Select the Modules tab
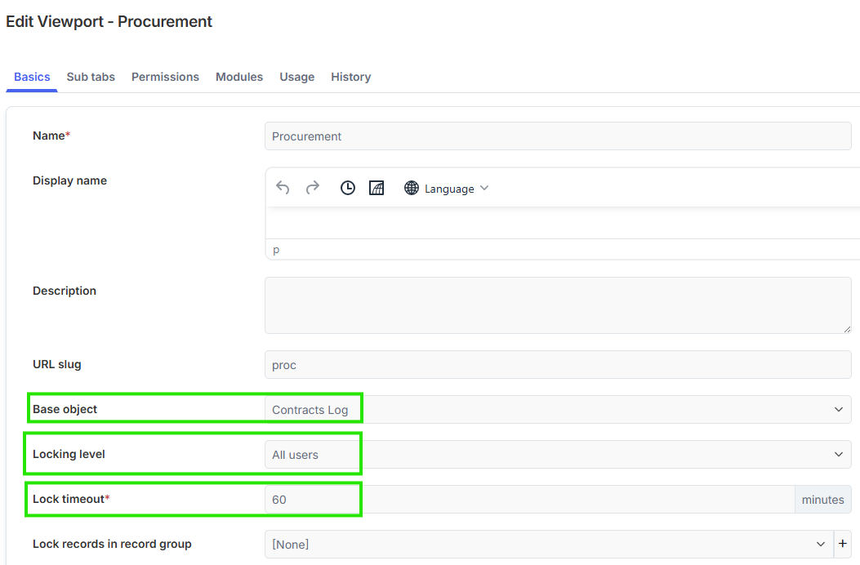 point(239,77)
